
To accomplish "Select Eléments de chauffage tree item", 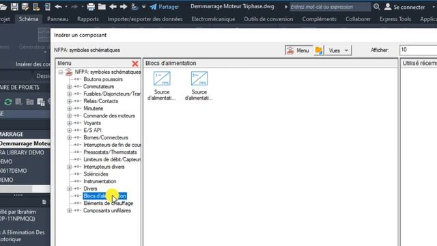I will click(108, 204).
